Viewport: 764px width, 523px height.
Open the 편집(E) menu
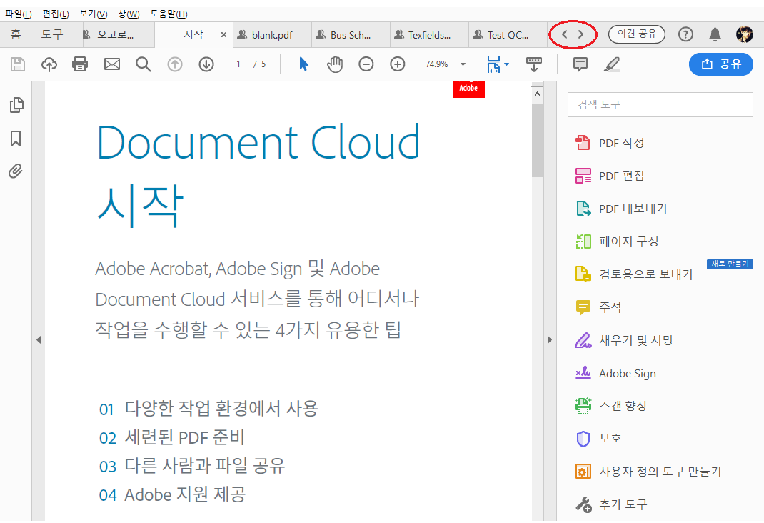point(56,14)
